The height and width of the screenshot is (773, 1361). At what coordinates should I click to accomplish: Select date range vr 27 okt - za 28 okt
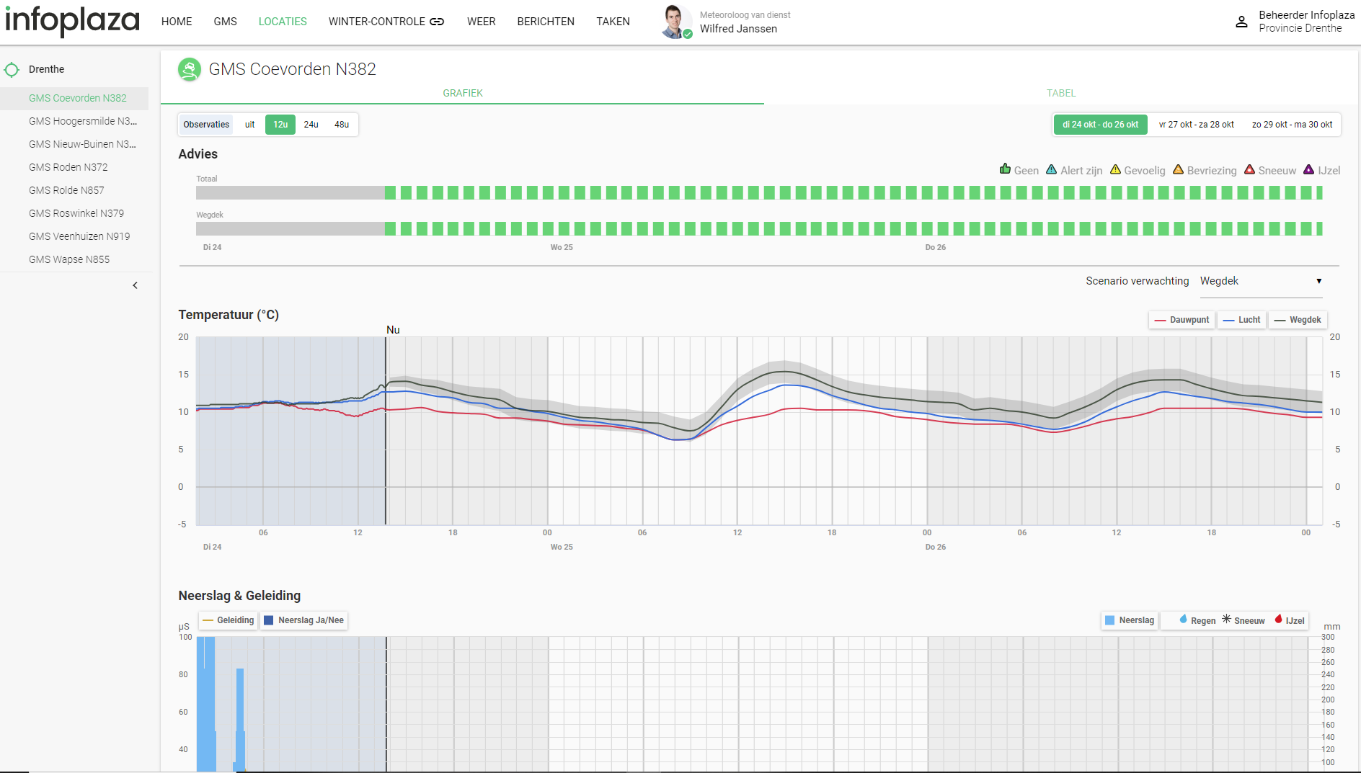(1196, 125)
